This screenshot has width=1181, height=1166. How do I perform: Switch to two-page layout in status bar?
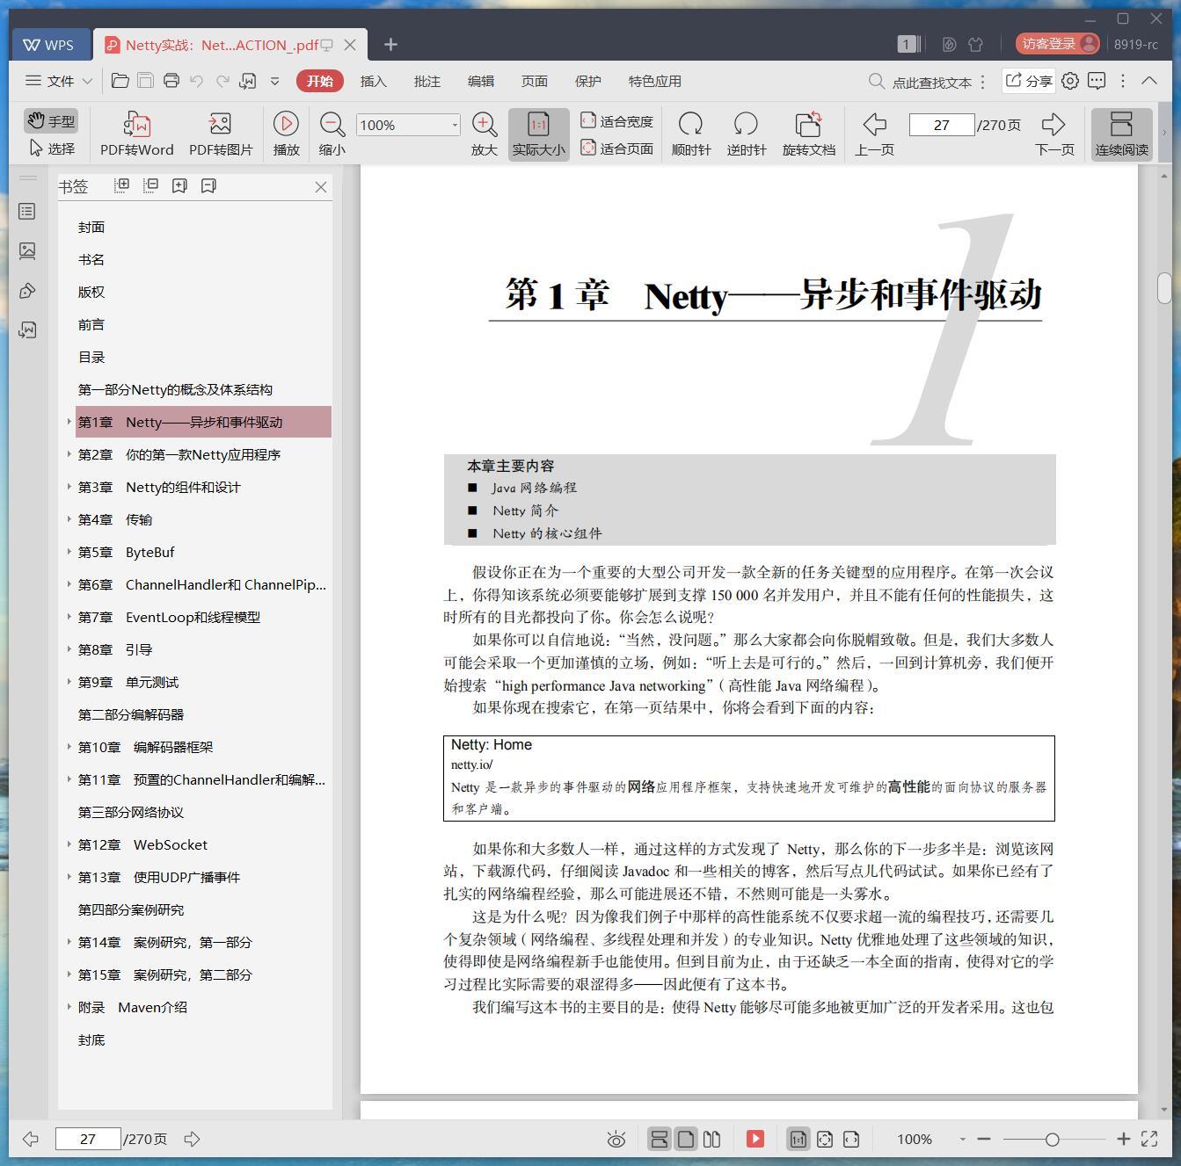(x=711, y=1139)
